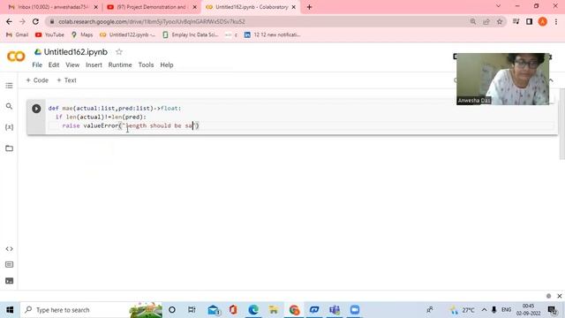Open the notification center icon
Image resolution: width=565 pixels, height=318 pixels.
click(552, 310)
